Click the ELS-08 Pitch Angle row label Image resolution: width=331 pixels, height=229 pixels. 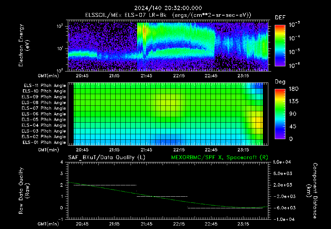44,103
